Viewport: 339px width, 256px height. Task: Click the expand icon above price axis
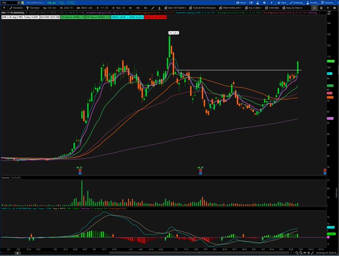pos(329,13)
